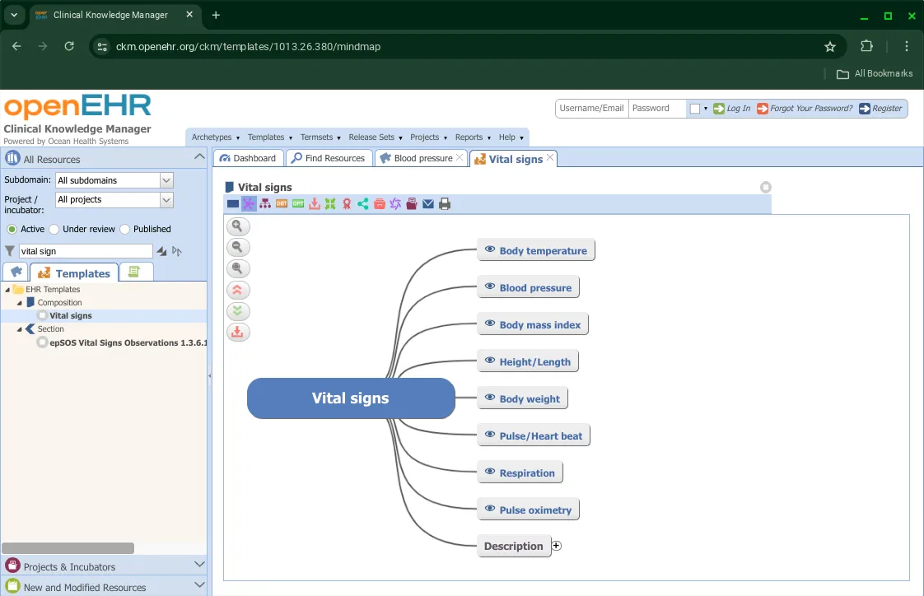Print the Vital signs template
924x596 pixels.
pos(445,203)
